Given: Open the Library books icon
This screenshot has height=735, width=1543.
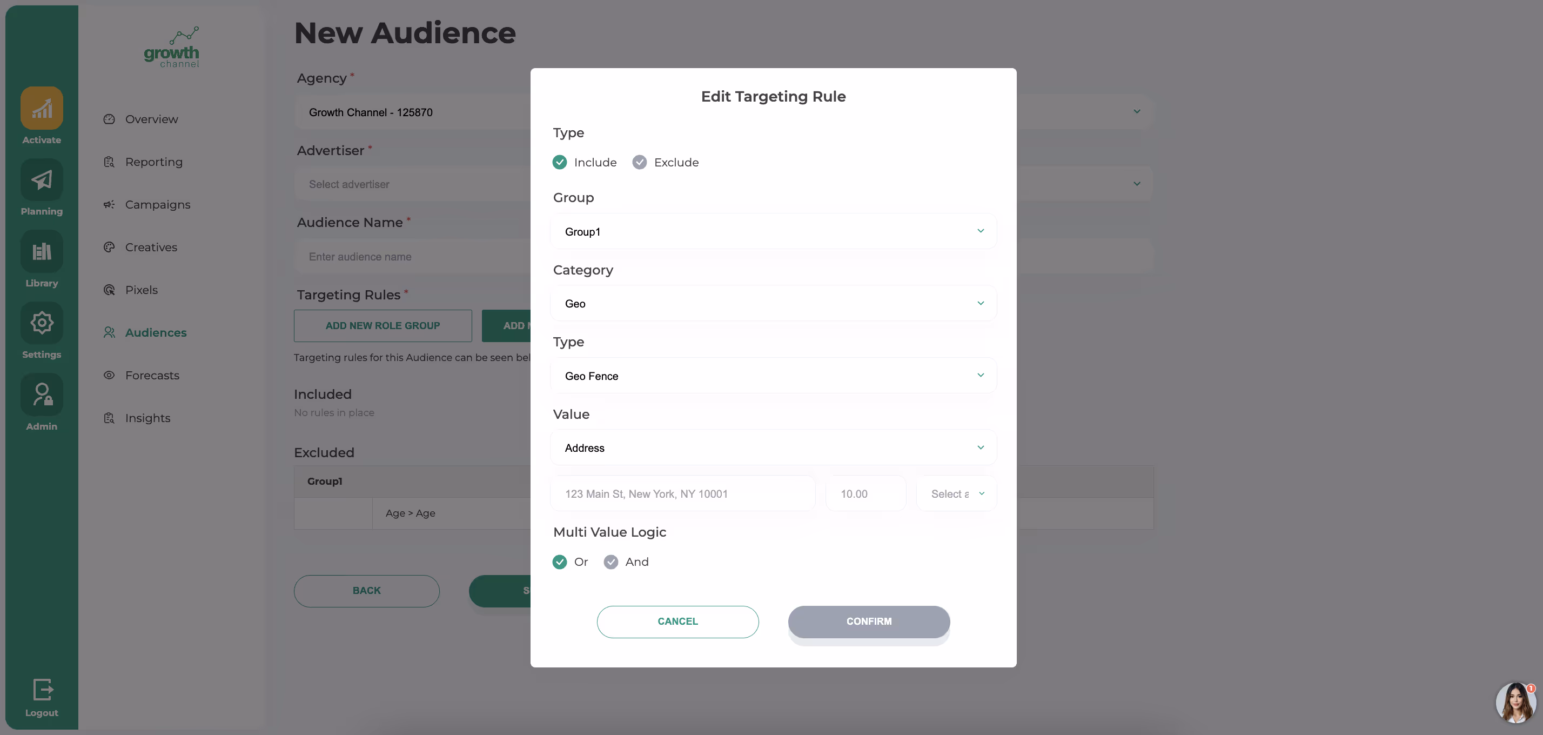Looking at the screenshot, I should point(41,251).
